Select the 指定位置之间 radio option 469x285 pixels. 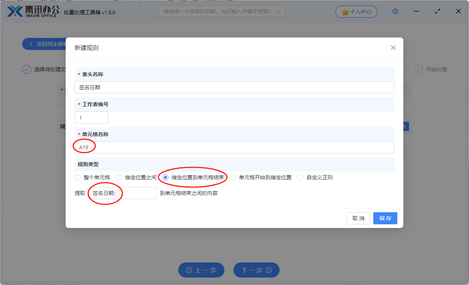[119, 177]
